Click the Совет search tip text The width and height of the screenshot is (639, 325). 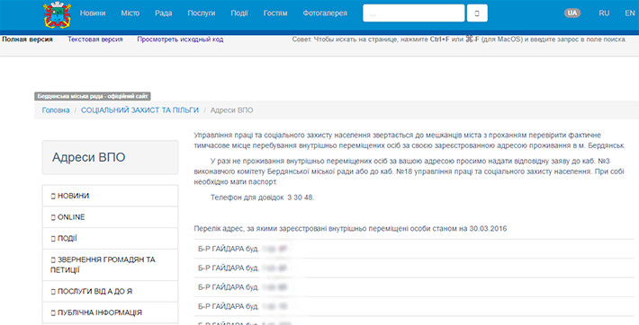459,40
